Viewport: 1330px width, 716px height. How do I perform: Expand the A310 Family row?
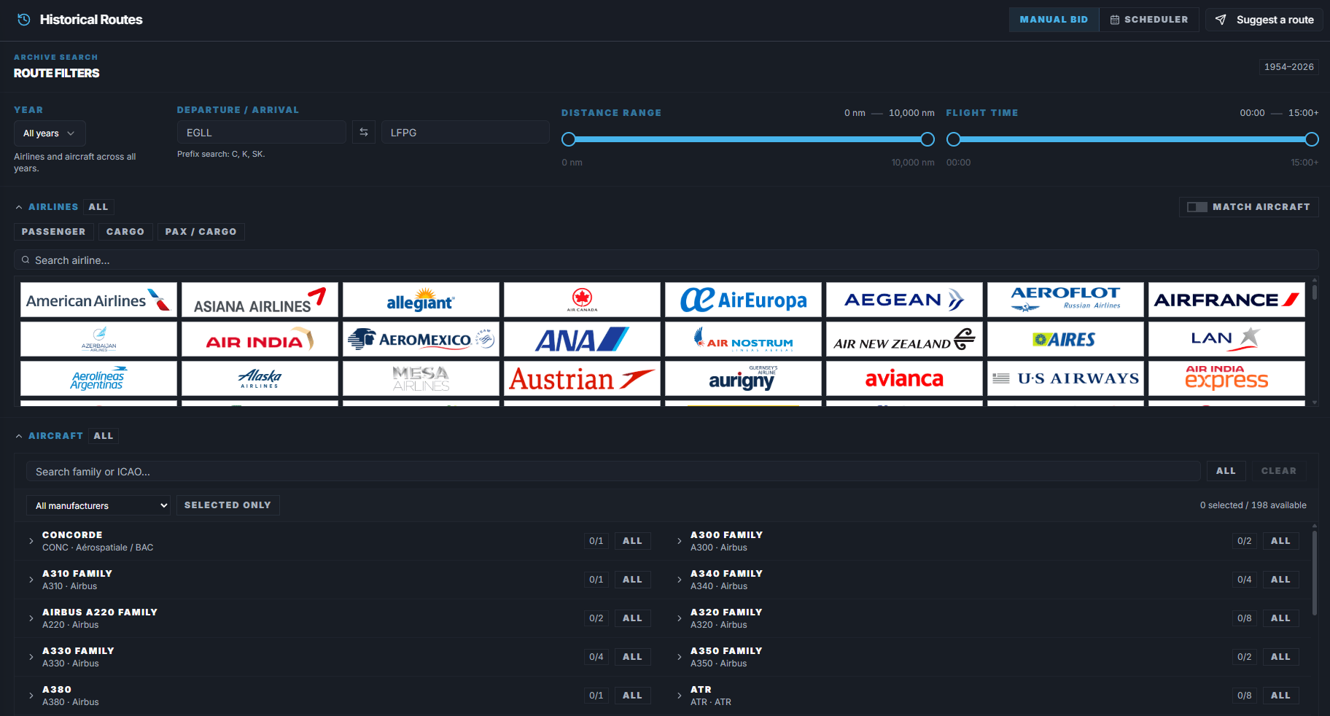click(x=31, y=580)
